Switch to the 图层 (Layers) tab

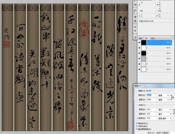point(141,38)
